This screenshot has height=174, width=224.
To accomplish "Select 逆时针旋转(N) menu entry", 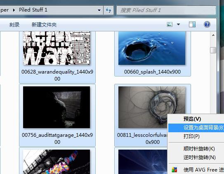I will click(200, 157).
